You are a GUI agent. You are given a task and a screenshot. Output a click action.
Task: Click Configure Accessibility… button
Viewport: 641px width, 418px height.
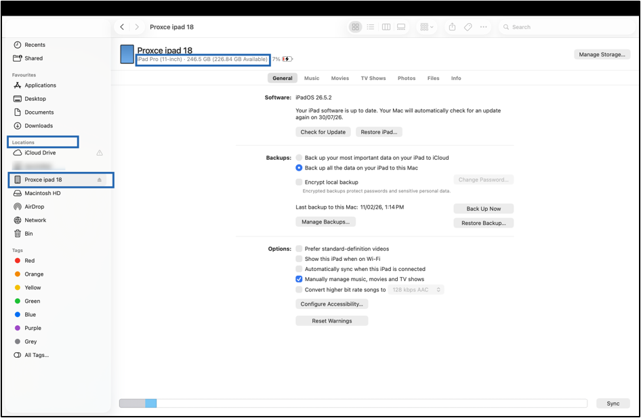coord(331,304)
